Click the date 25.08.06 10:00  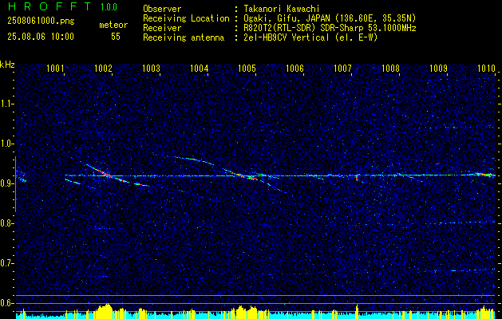(x=41, y=37)
